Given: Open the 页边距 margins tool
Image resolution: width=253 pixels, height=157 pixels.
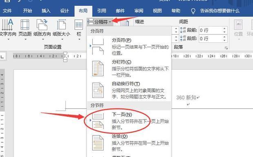Looking at the screenshot, I should tap(25, 29).
